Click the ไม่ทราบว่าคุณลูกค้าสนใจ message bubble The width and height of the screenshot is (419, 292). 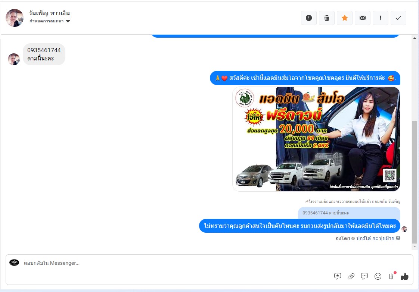[x=299, y=226]
